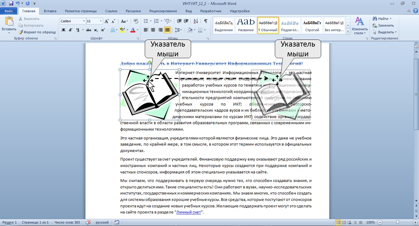The height and width of the screenshot is (226, 419).
Task: Switch to the Ссылки tab
Action: (111, 11)
